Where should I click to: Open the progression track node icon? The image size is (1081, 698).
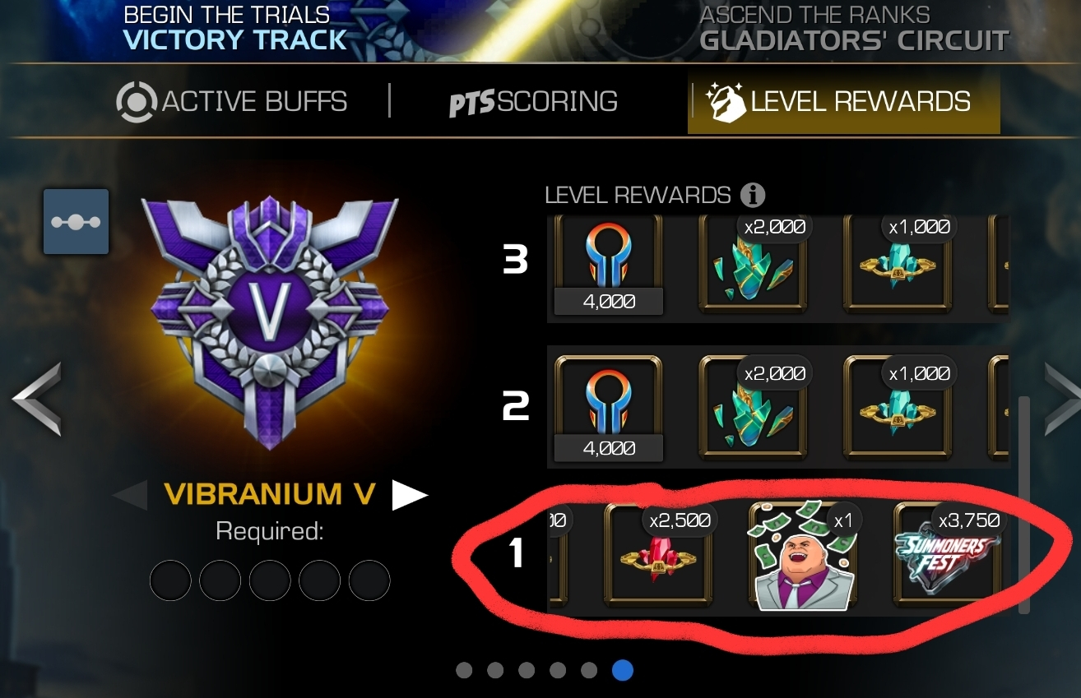click(x=76, y=222)
